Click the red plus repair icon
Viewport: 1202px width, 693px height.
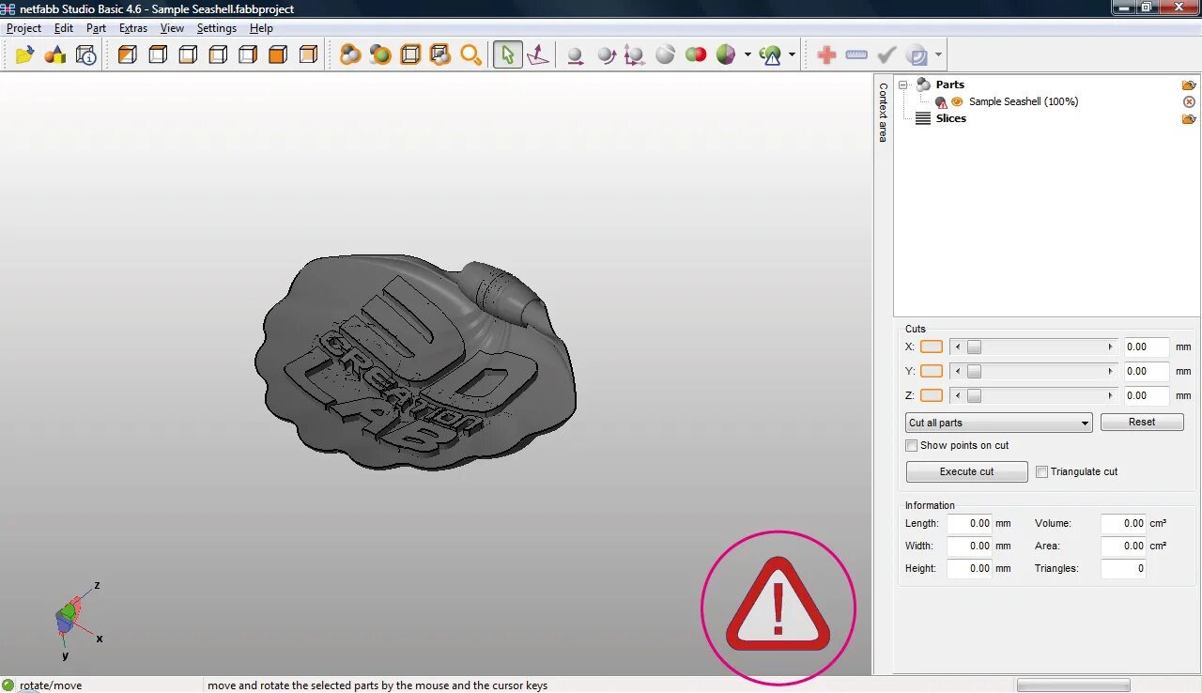(826, 55)
